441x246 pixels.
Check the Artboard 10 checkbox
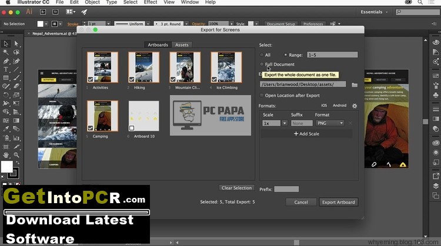132,128
